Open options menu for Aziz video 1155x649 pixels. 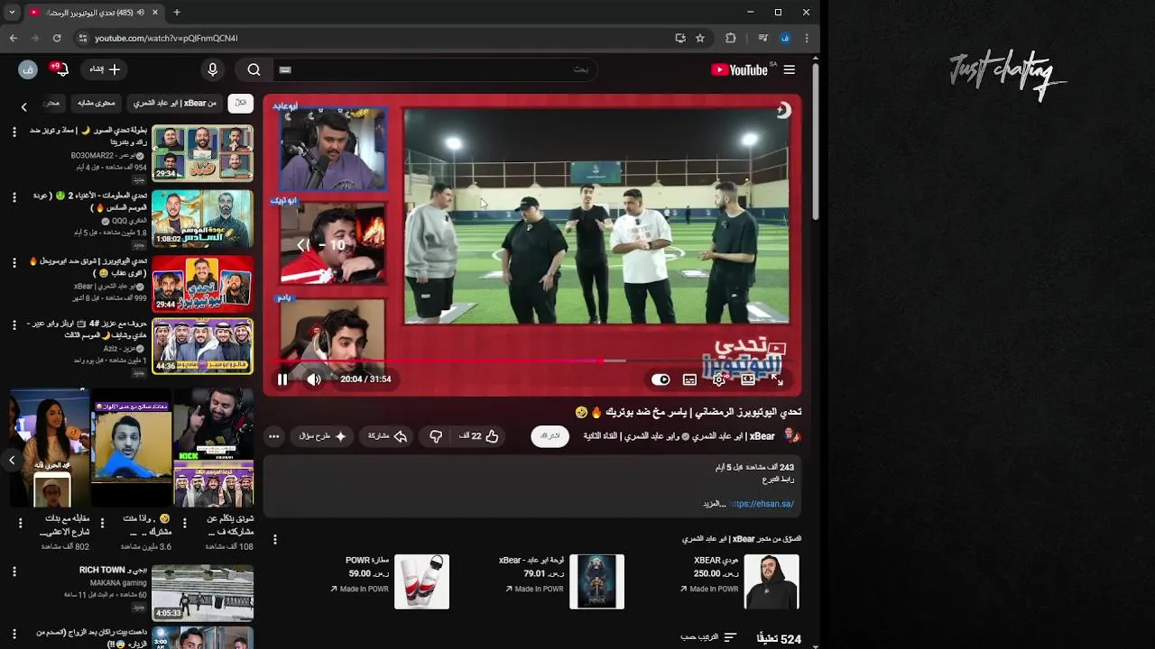pos(14,324)
